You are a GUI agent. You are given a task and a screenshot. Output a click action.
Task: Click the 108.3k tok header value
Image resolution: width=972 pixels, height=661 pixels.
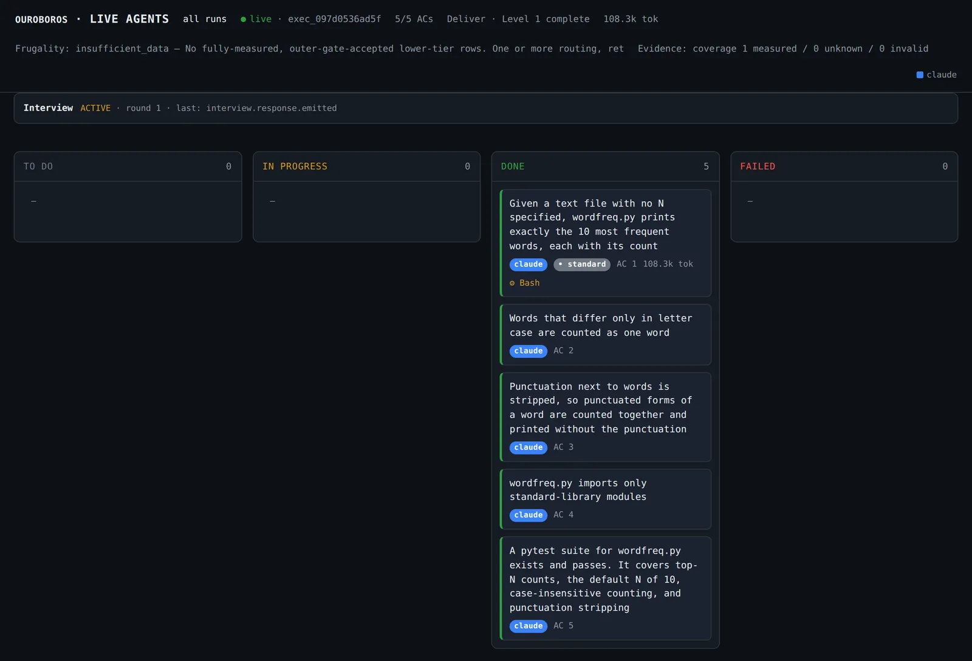coord(631,19)
